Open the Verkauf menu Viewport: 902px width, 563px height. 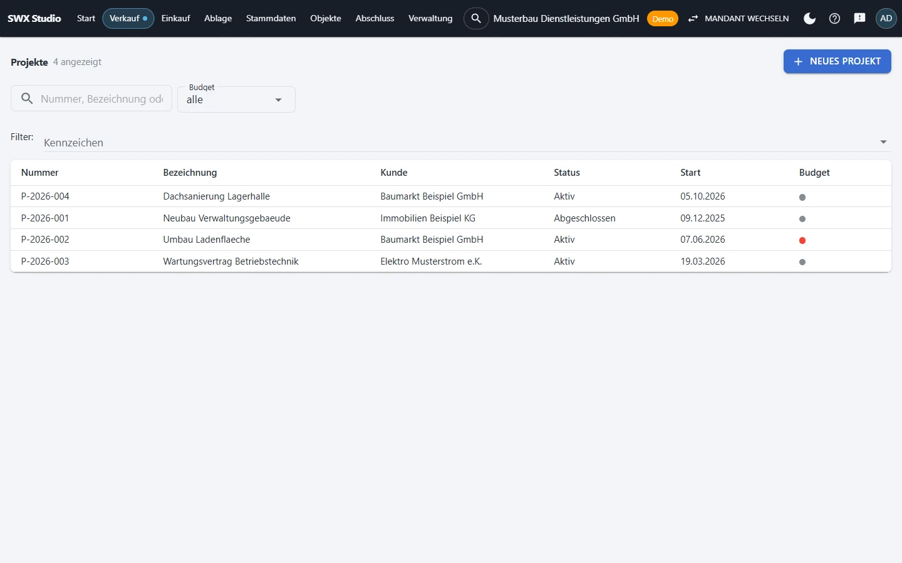[x=128, y=18]
